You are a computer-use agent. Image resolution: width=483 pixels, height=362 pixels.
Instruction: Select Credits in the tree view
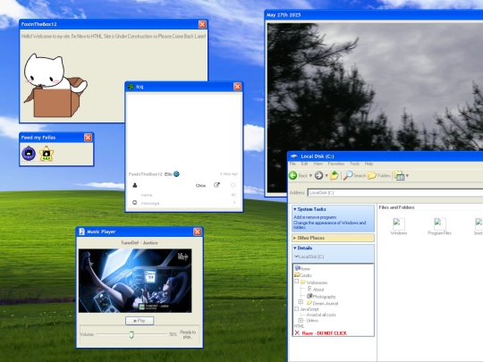(303, 275)
